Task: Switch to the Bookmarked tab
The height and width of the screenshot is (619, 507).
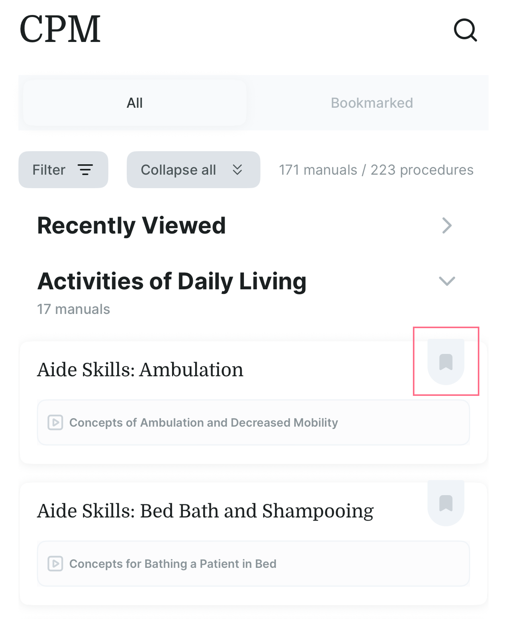Action: click(x=372, y=103)
